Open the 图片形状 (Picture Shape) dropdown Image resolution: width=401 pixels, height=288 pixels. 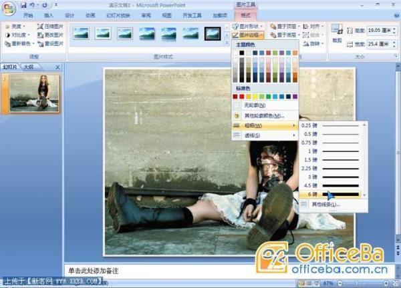(x=251, y=26)
